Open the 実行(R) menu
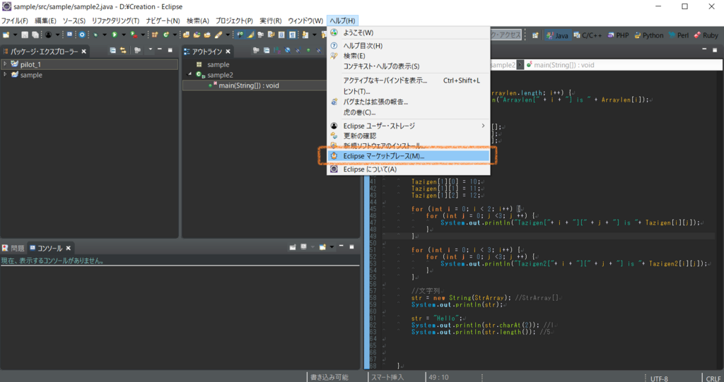 271,20
